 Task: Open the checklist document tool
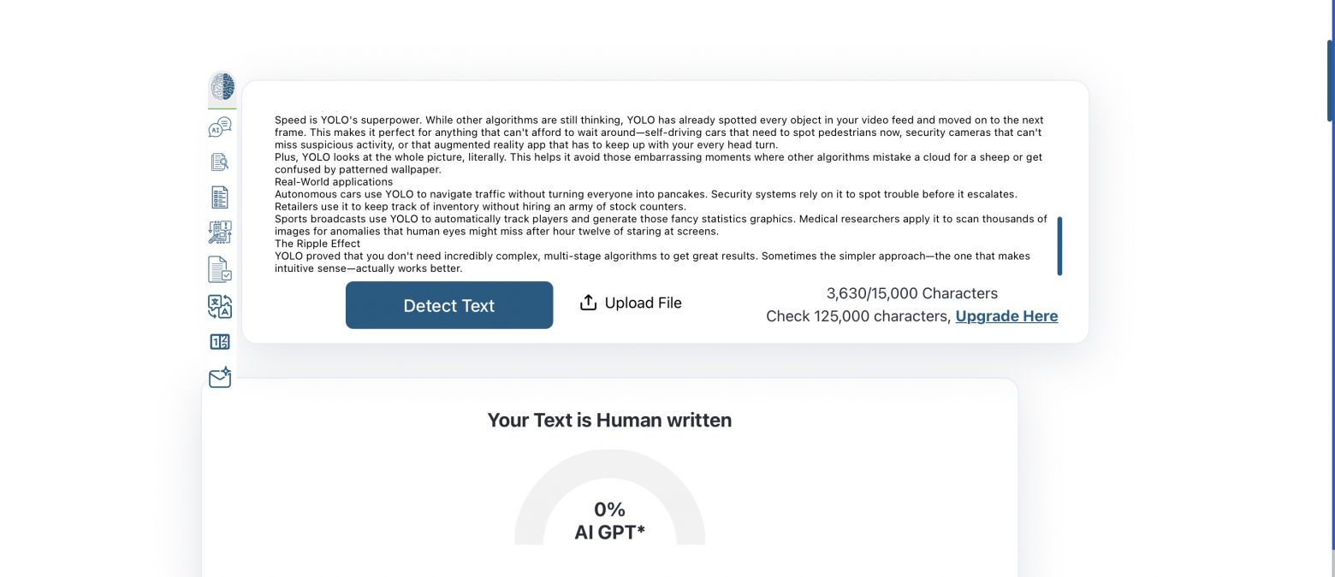(x=220, y=197)
